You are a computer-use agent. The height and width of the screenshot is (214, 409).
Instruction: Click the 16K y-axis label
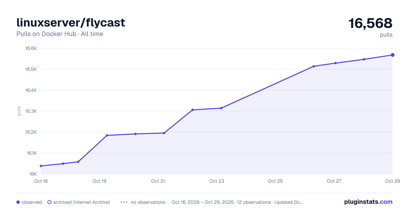click(33, 174)
